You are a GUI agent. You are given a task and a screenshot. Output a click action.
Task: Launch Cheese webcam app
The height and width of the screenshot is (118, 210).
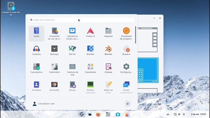click(x=108, y=69)
